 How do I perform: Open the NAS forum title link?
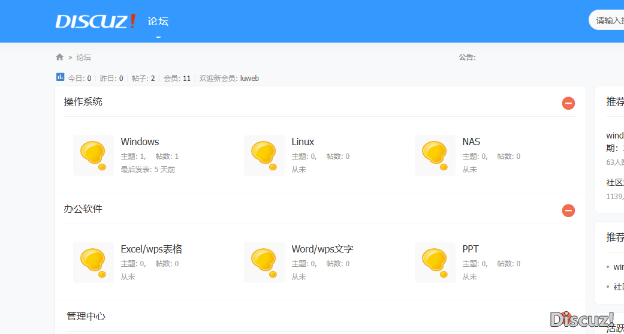471,142
